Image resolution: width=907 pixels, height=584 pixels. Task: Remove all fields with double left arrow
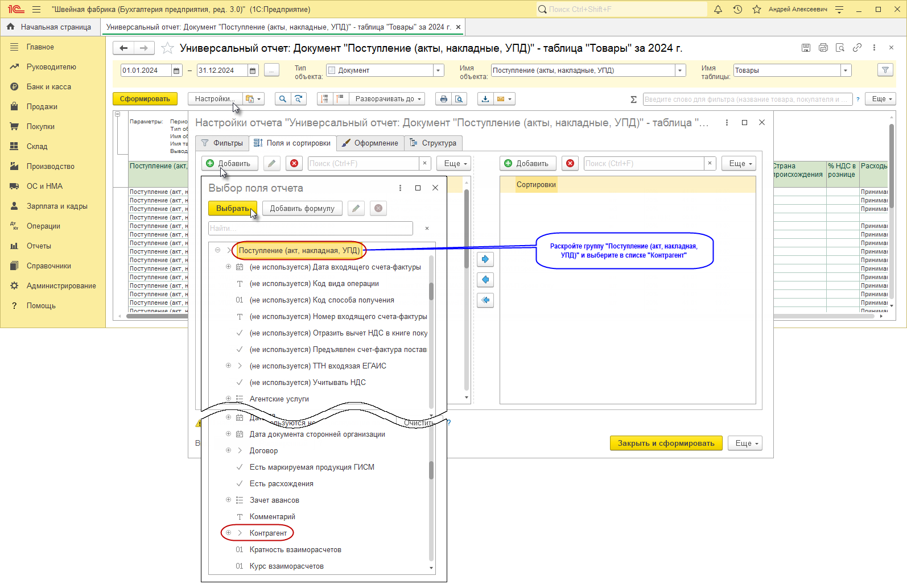485,300
